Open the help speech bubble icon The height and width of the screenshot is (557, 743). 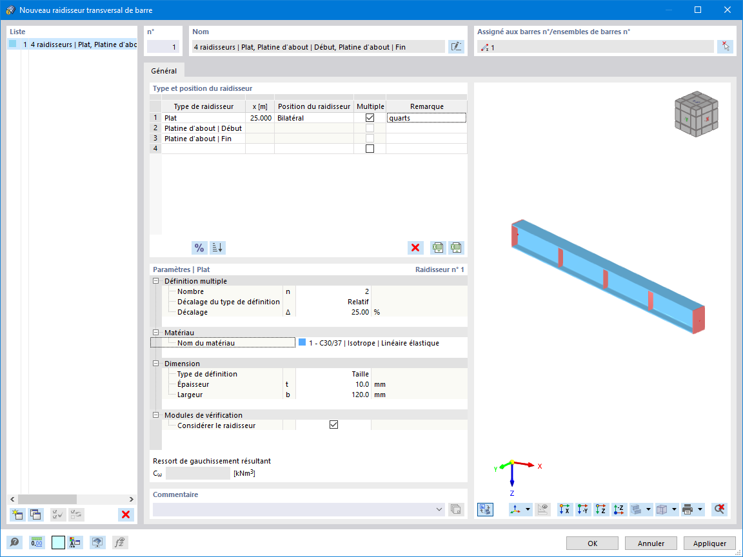coord(15,542)
